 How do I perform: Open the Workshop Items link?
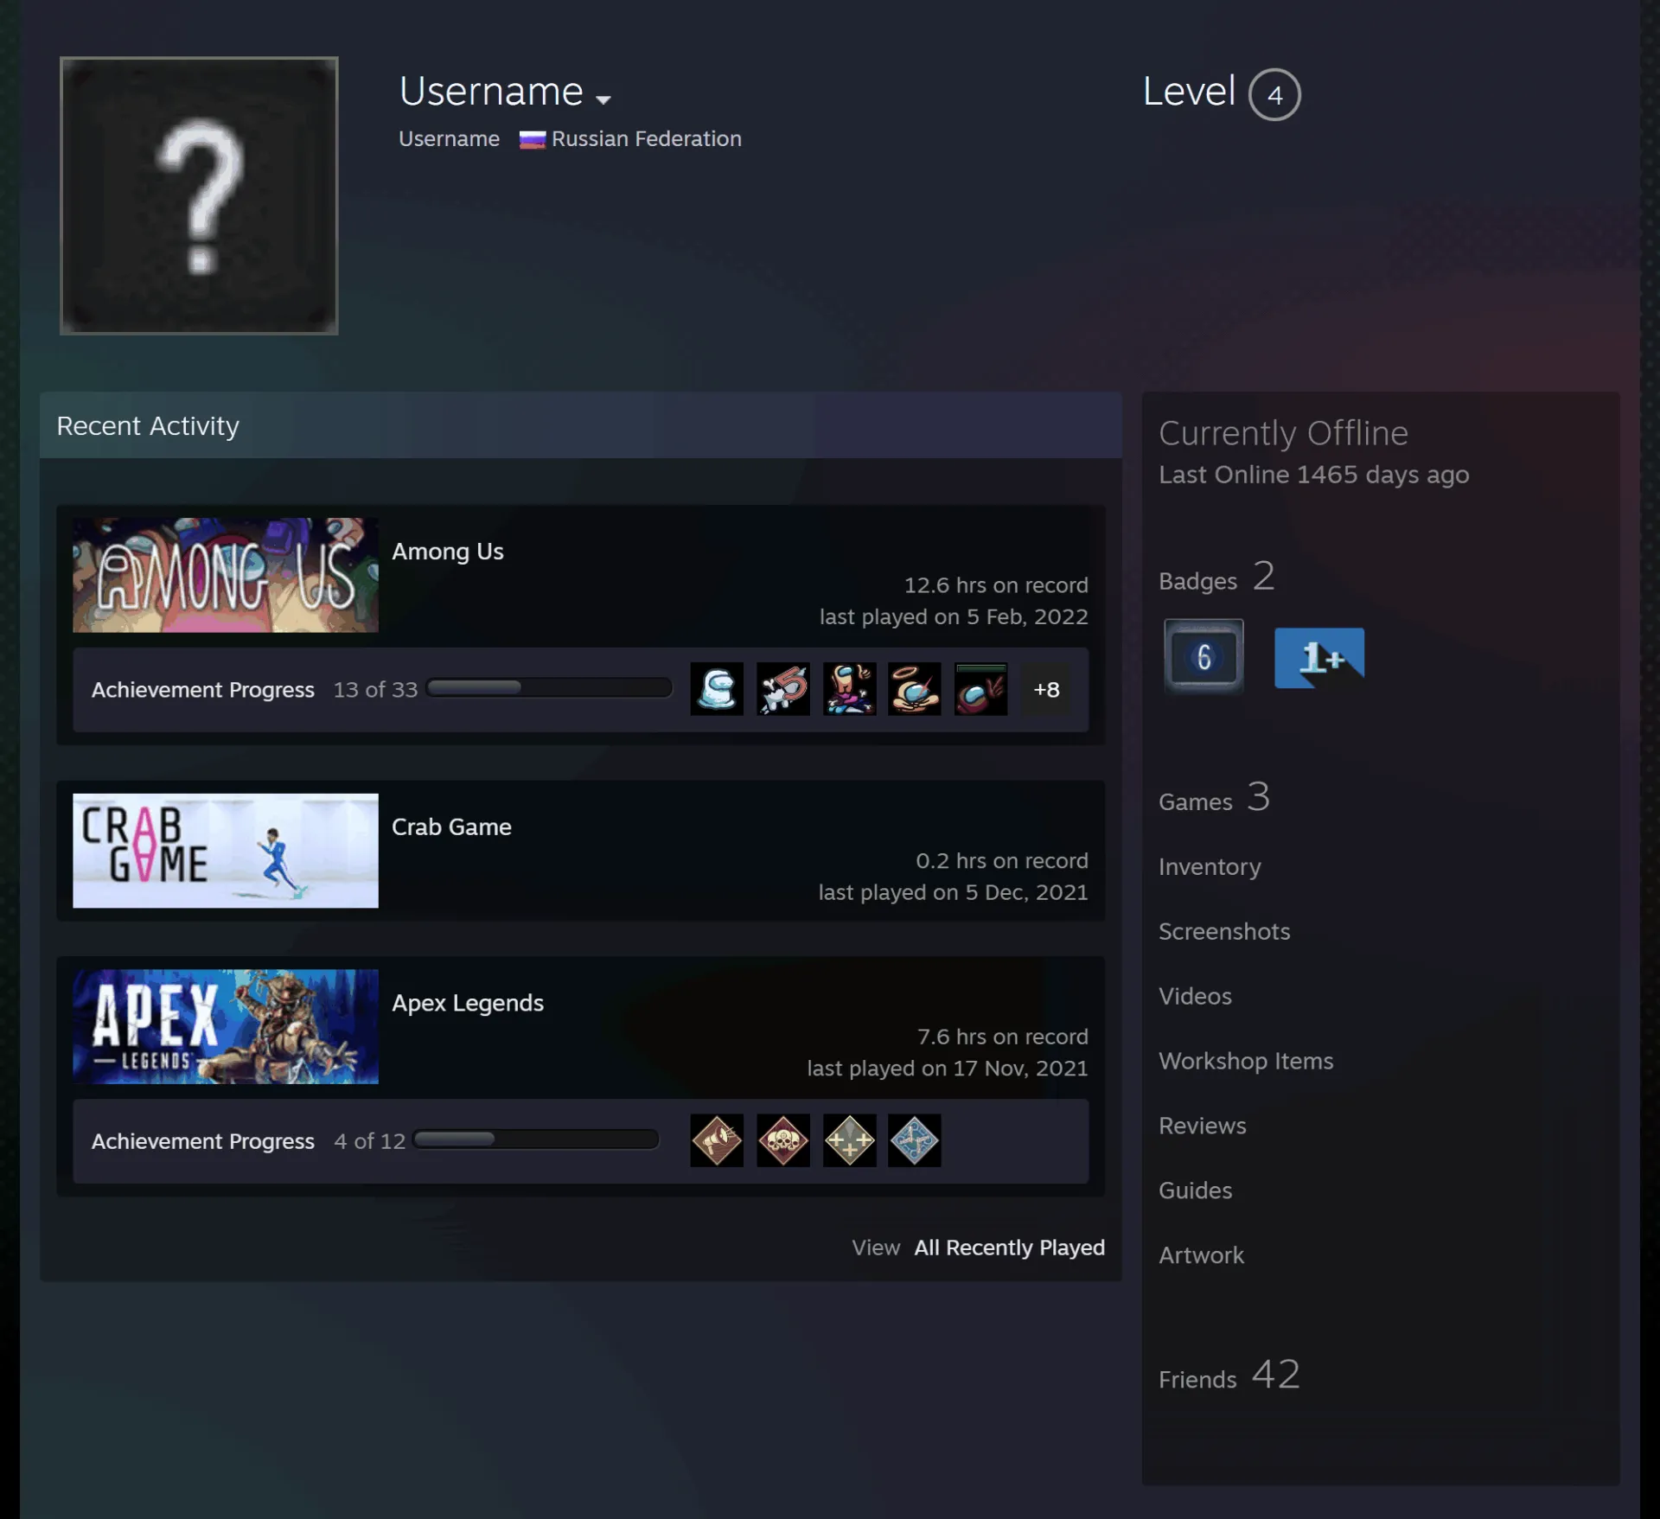[1246, 1061]
